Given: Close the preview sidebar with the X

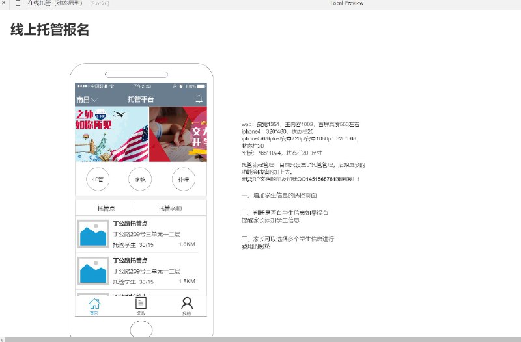Looking at the screenshot, I should pyautogui.click(x=3, y=3).
